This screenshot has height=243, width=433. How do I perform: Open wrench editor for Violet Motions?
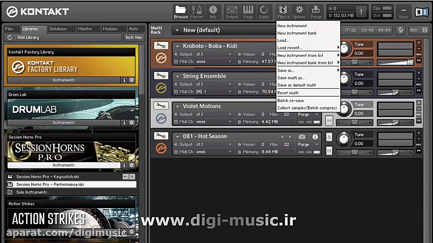click(x=161, y=106)
